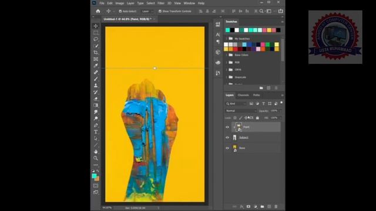Select the Healing Brush tool
Viewport: 376px width, 211px height.
click(96, 72)
